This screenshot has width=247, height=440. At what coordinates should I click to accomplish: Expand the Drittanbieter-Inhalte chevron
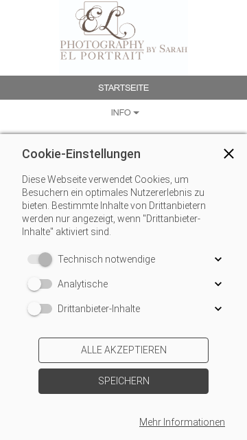tap(218, 309)
